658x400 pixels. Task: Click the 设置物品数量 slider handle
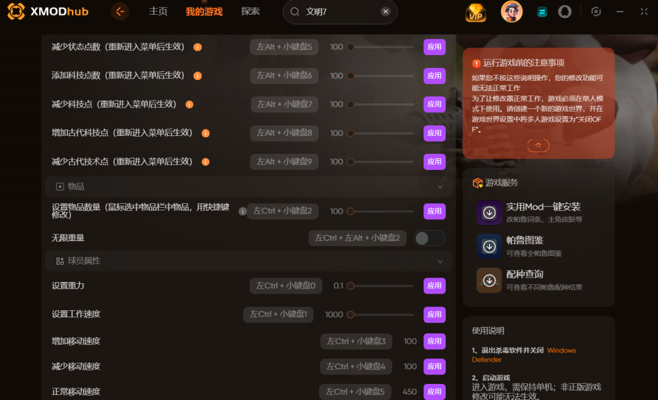coord(350,212)
